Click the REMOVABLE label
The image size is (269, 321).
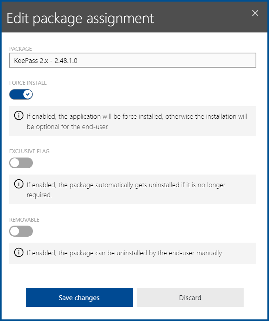[24, 220]
